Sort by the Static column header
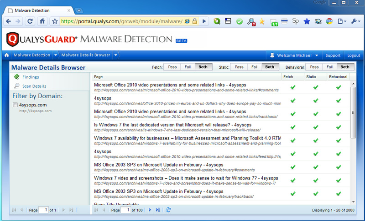 click(x=315, y=77)
